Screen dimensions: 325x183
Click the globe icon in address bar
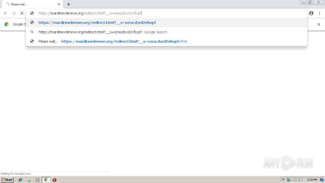[32, 13]
